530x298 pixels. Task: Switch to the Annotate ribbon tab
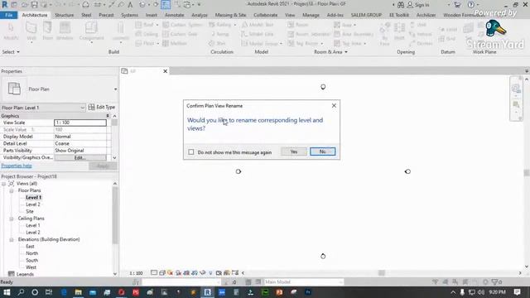[x=175, y=15]
